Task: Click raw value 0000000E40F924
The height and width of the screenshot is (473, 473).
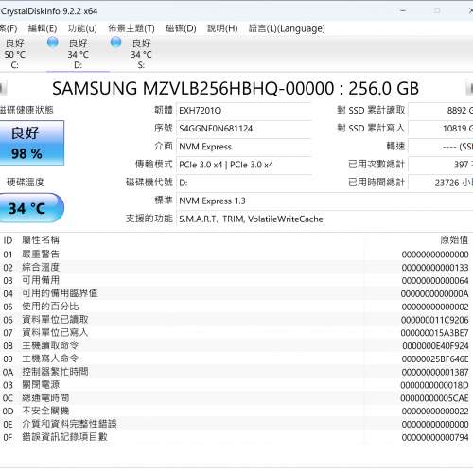Action: (x=435, y=346)
